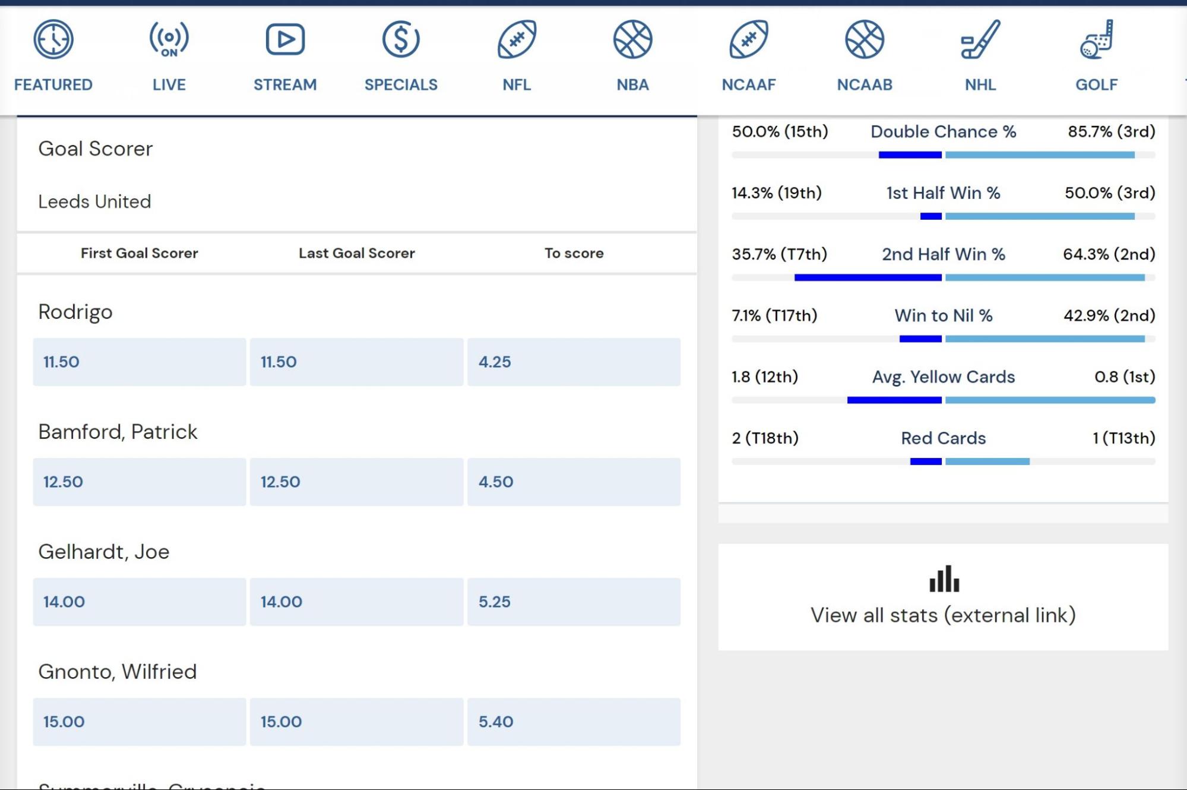Viewport: 1187px width, 790px height.
Task: Choose Bamford to score odds 4.50
Action: pyautogui.click(x=574, y=482)
